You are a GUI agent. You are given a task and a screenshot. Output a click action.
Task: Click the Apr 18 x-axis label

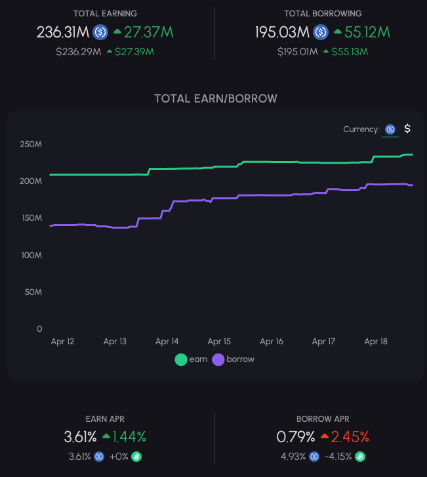tap(376, 342)
